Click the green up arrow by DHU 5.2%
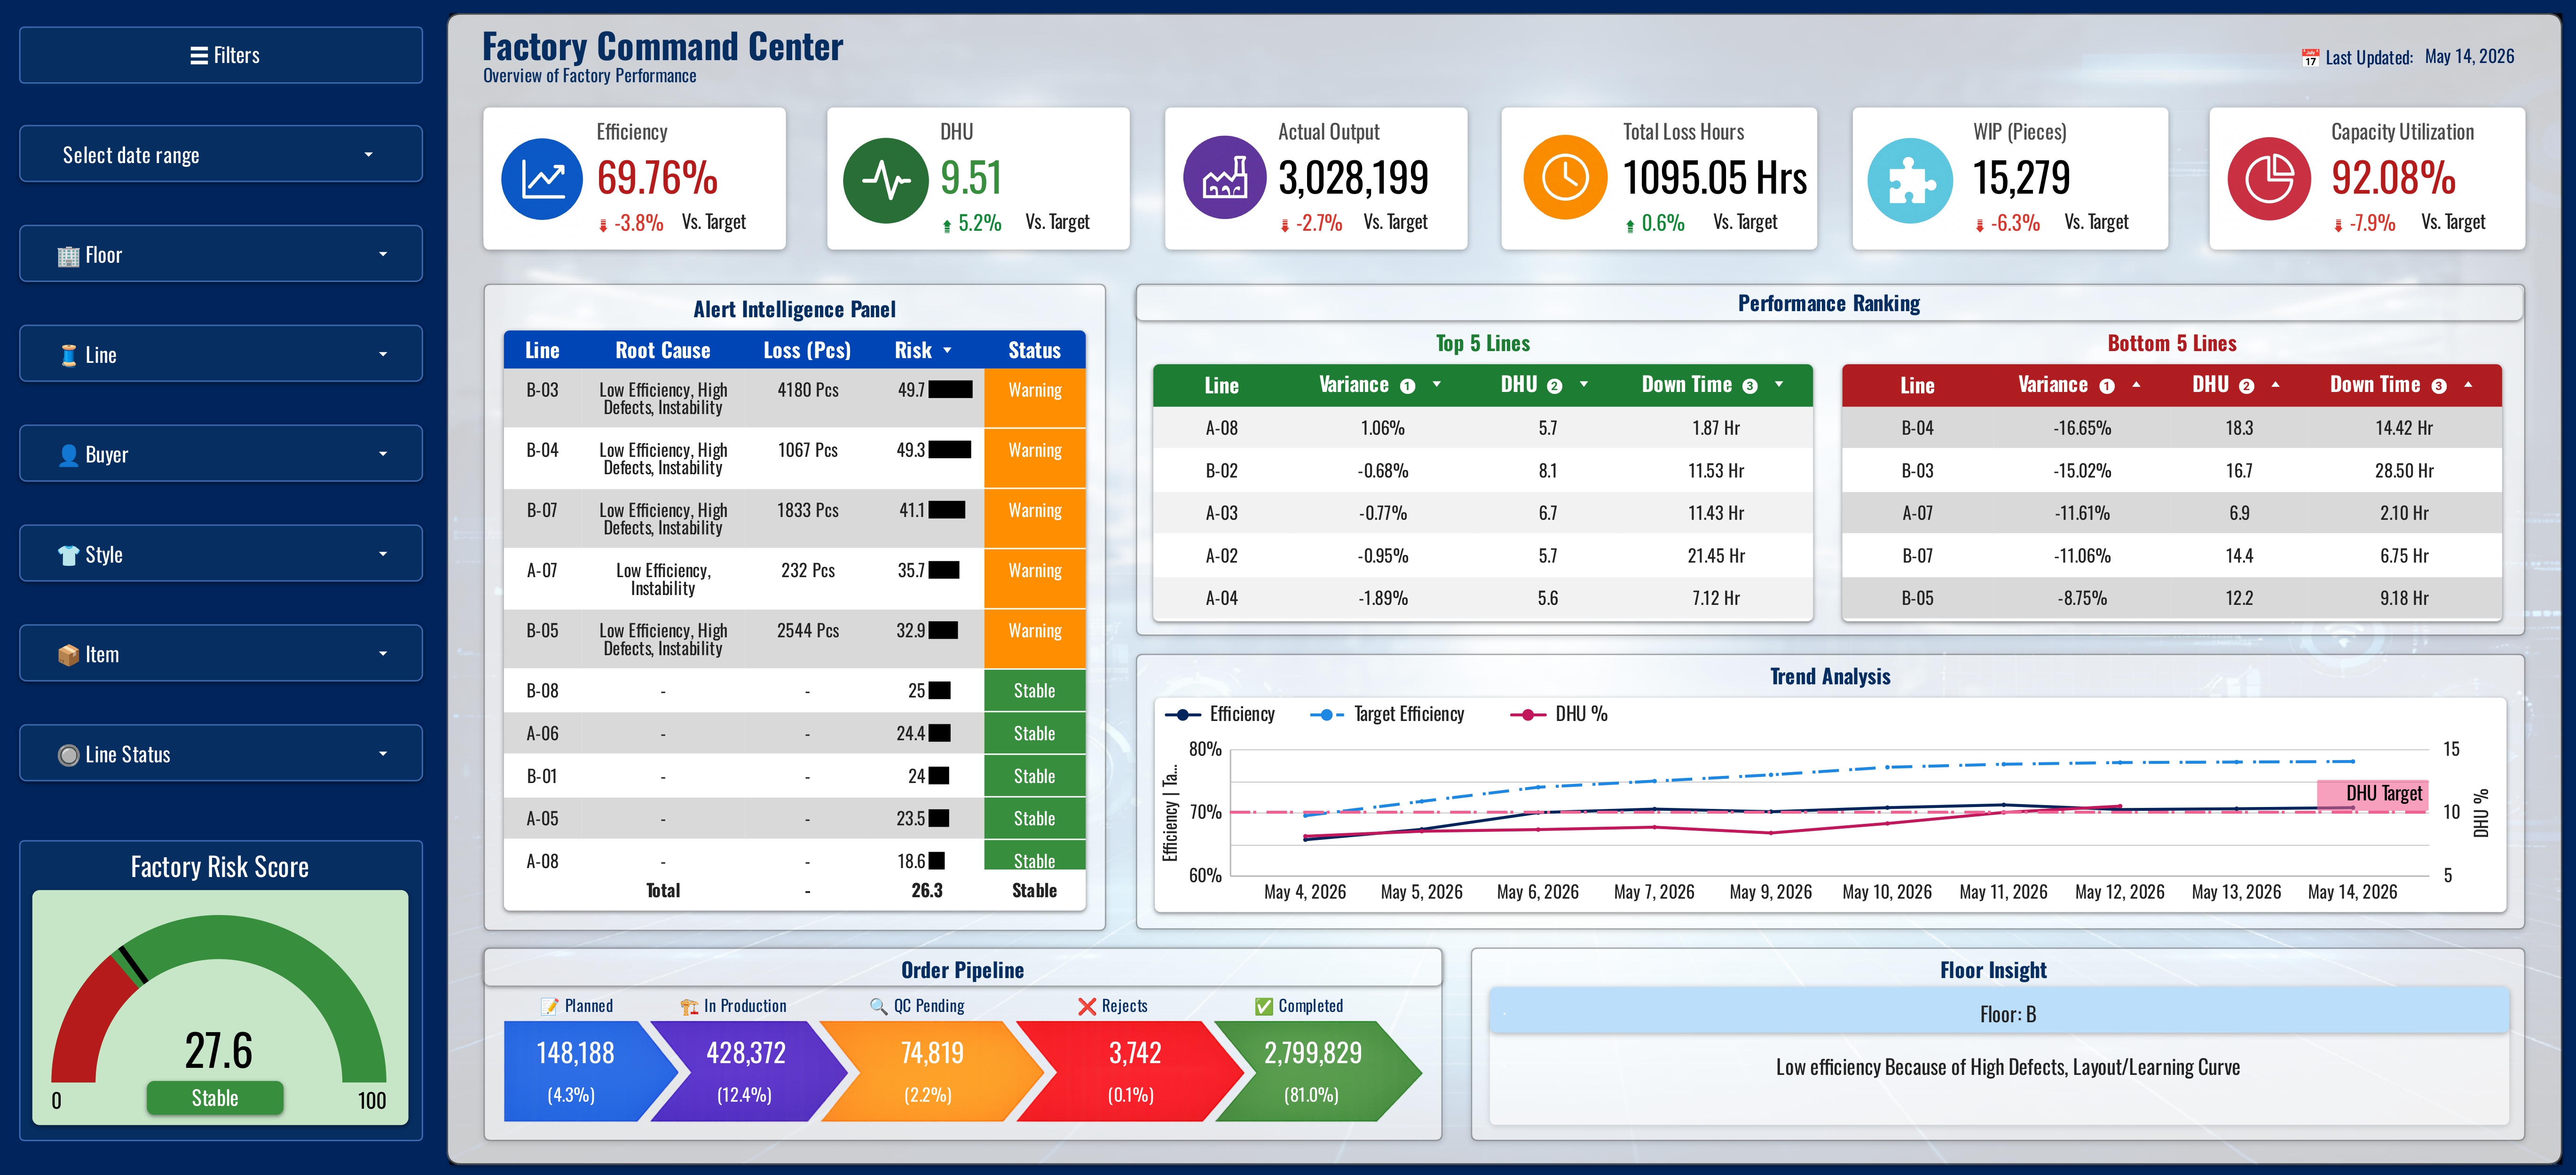This screenshot has height=1175, width=2576. (947, 226)
